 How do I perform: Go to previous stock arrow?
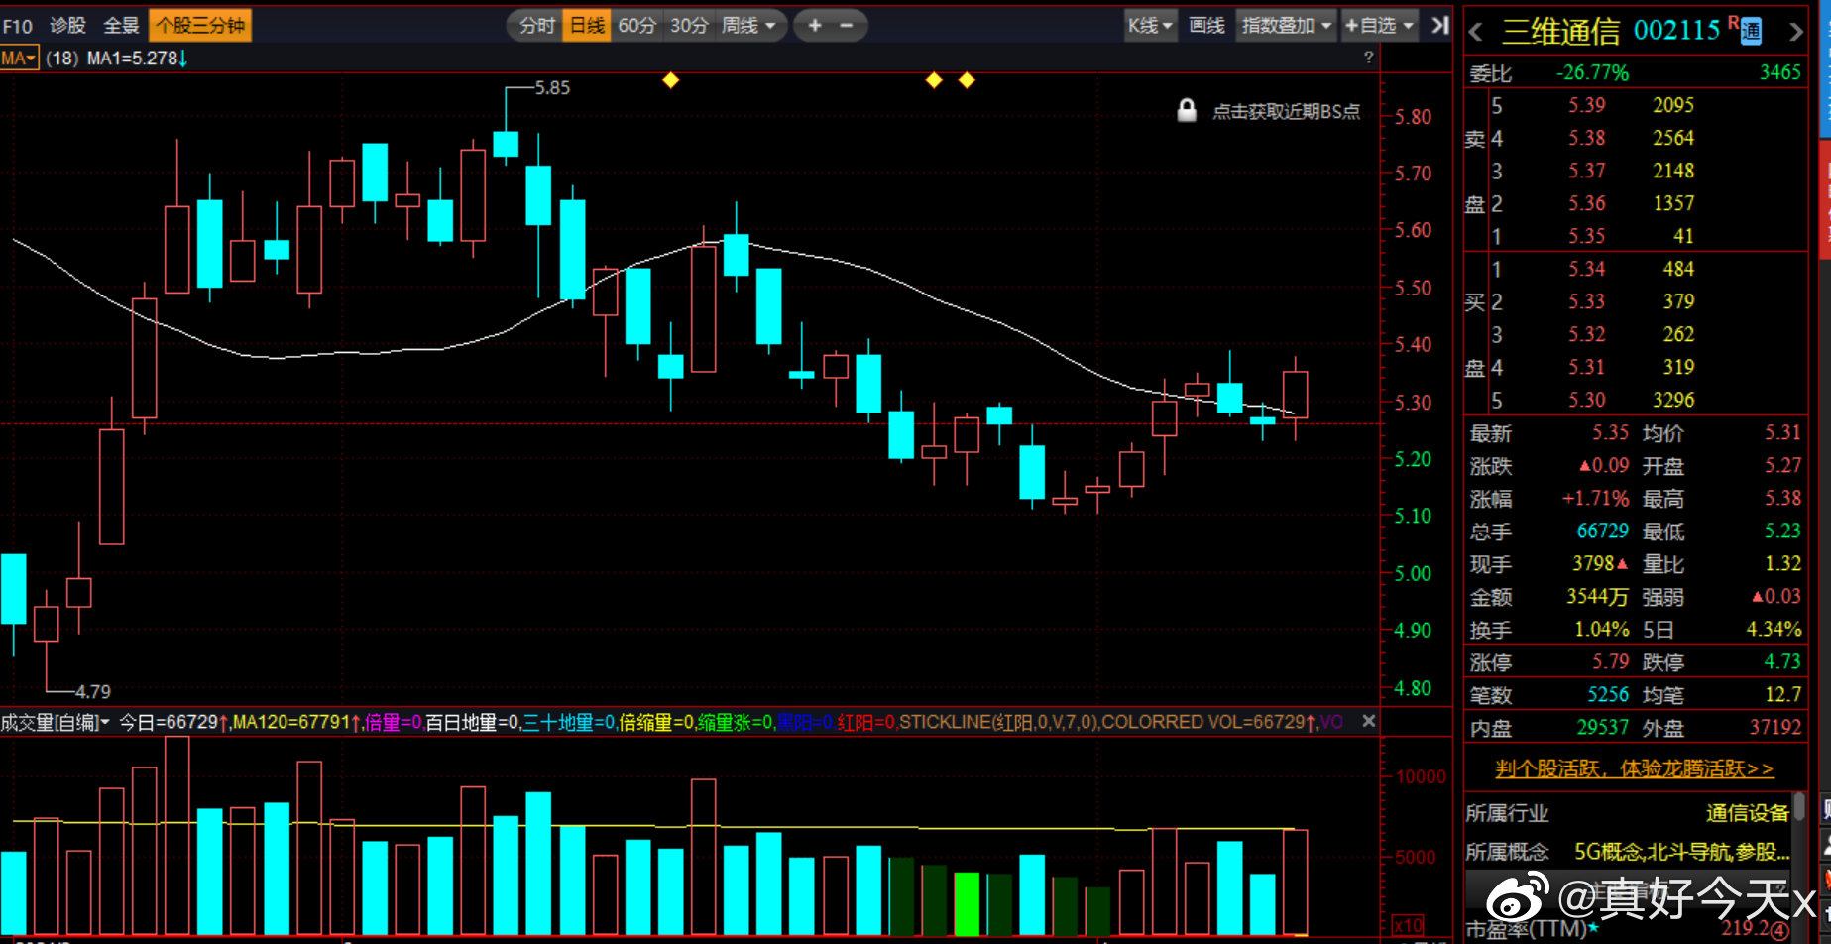coord(1476,32)
